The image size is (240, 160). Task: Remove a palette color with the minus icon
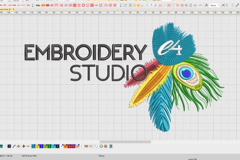[x=28, y=146]
